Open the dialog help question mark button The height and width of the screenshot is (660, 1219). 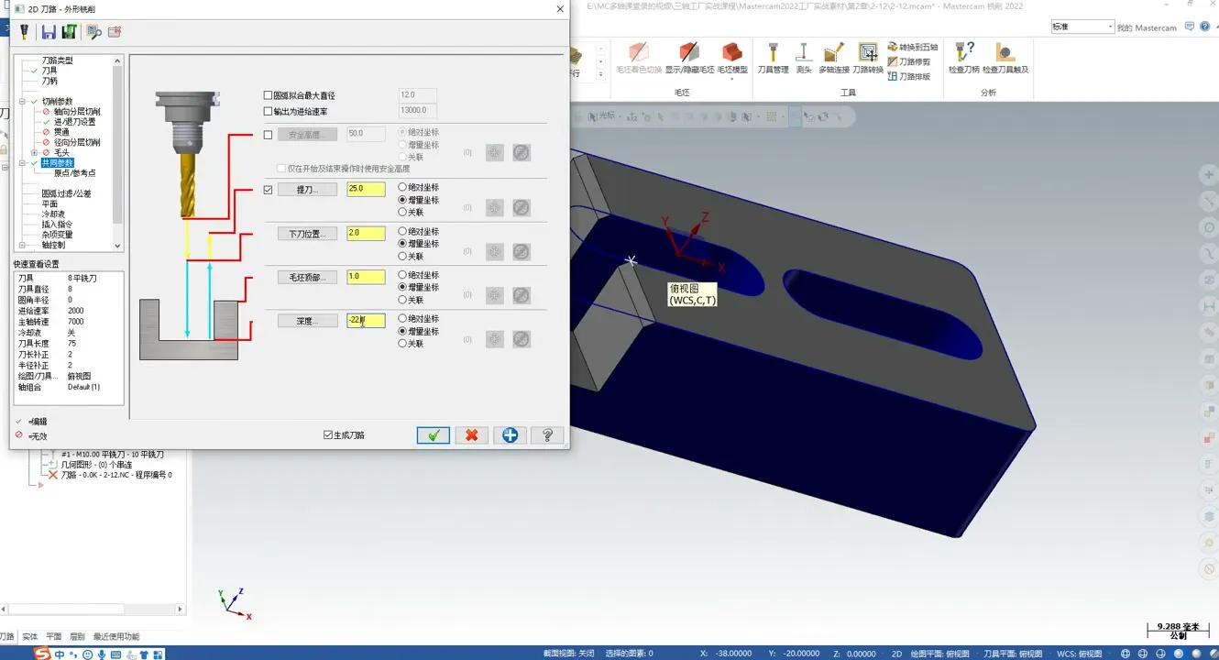[547, 434]
